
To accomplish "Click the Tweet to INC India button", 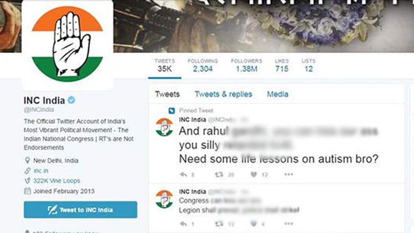I will (81, 210).
